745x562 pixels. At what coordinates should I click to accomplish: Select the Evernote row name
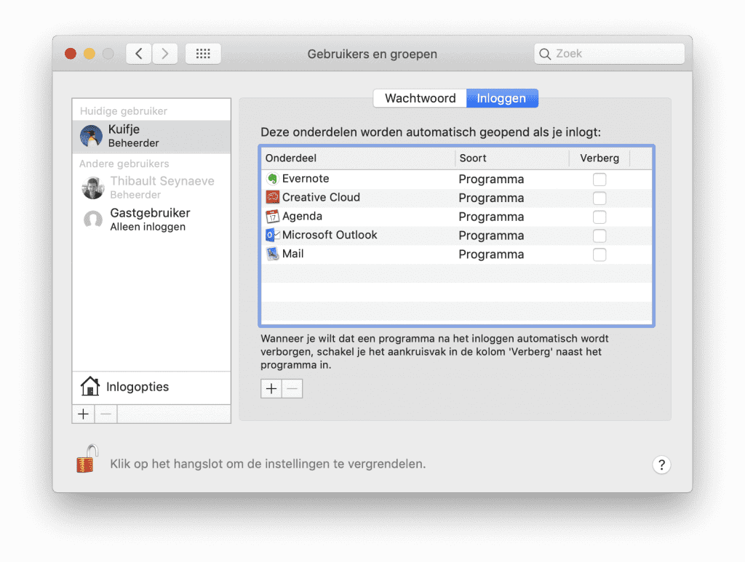tap(306, 178)
